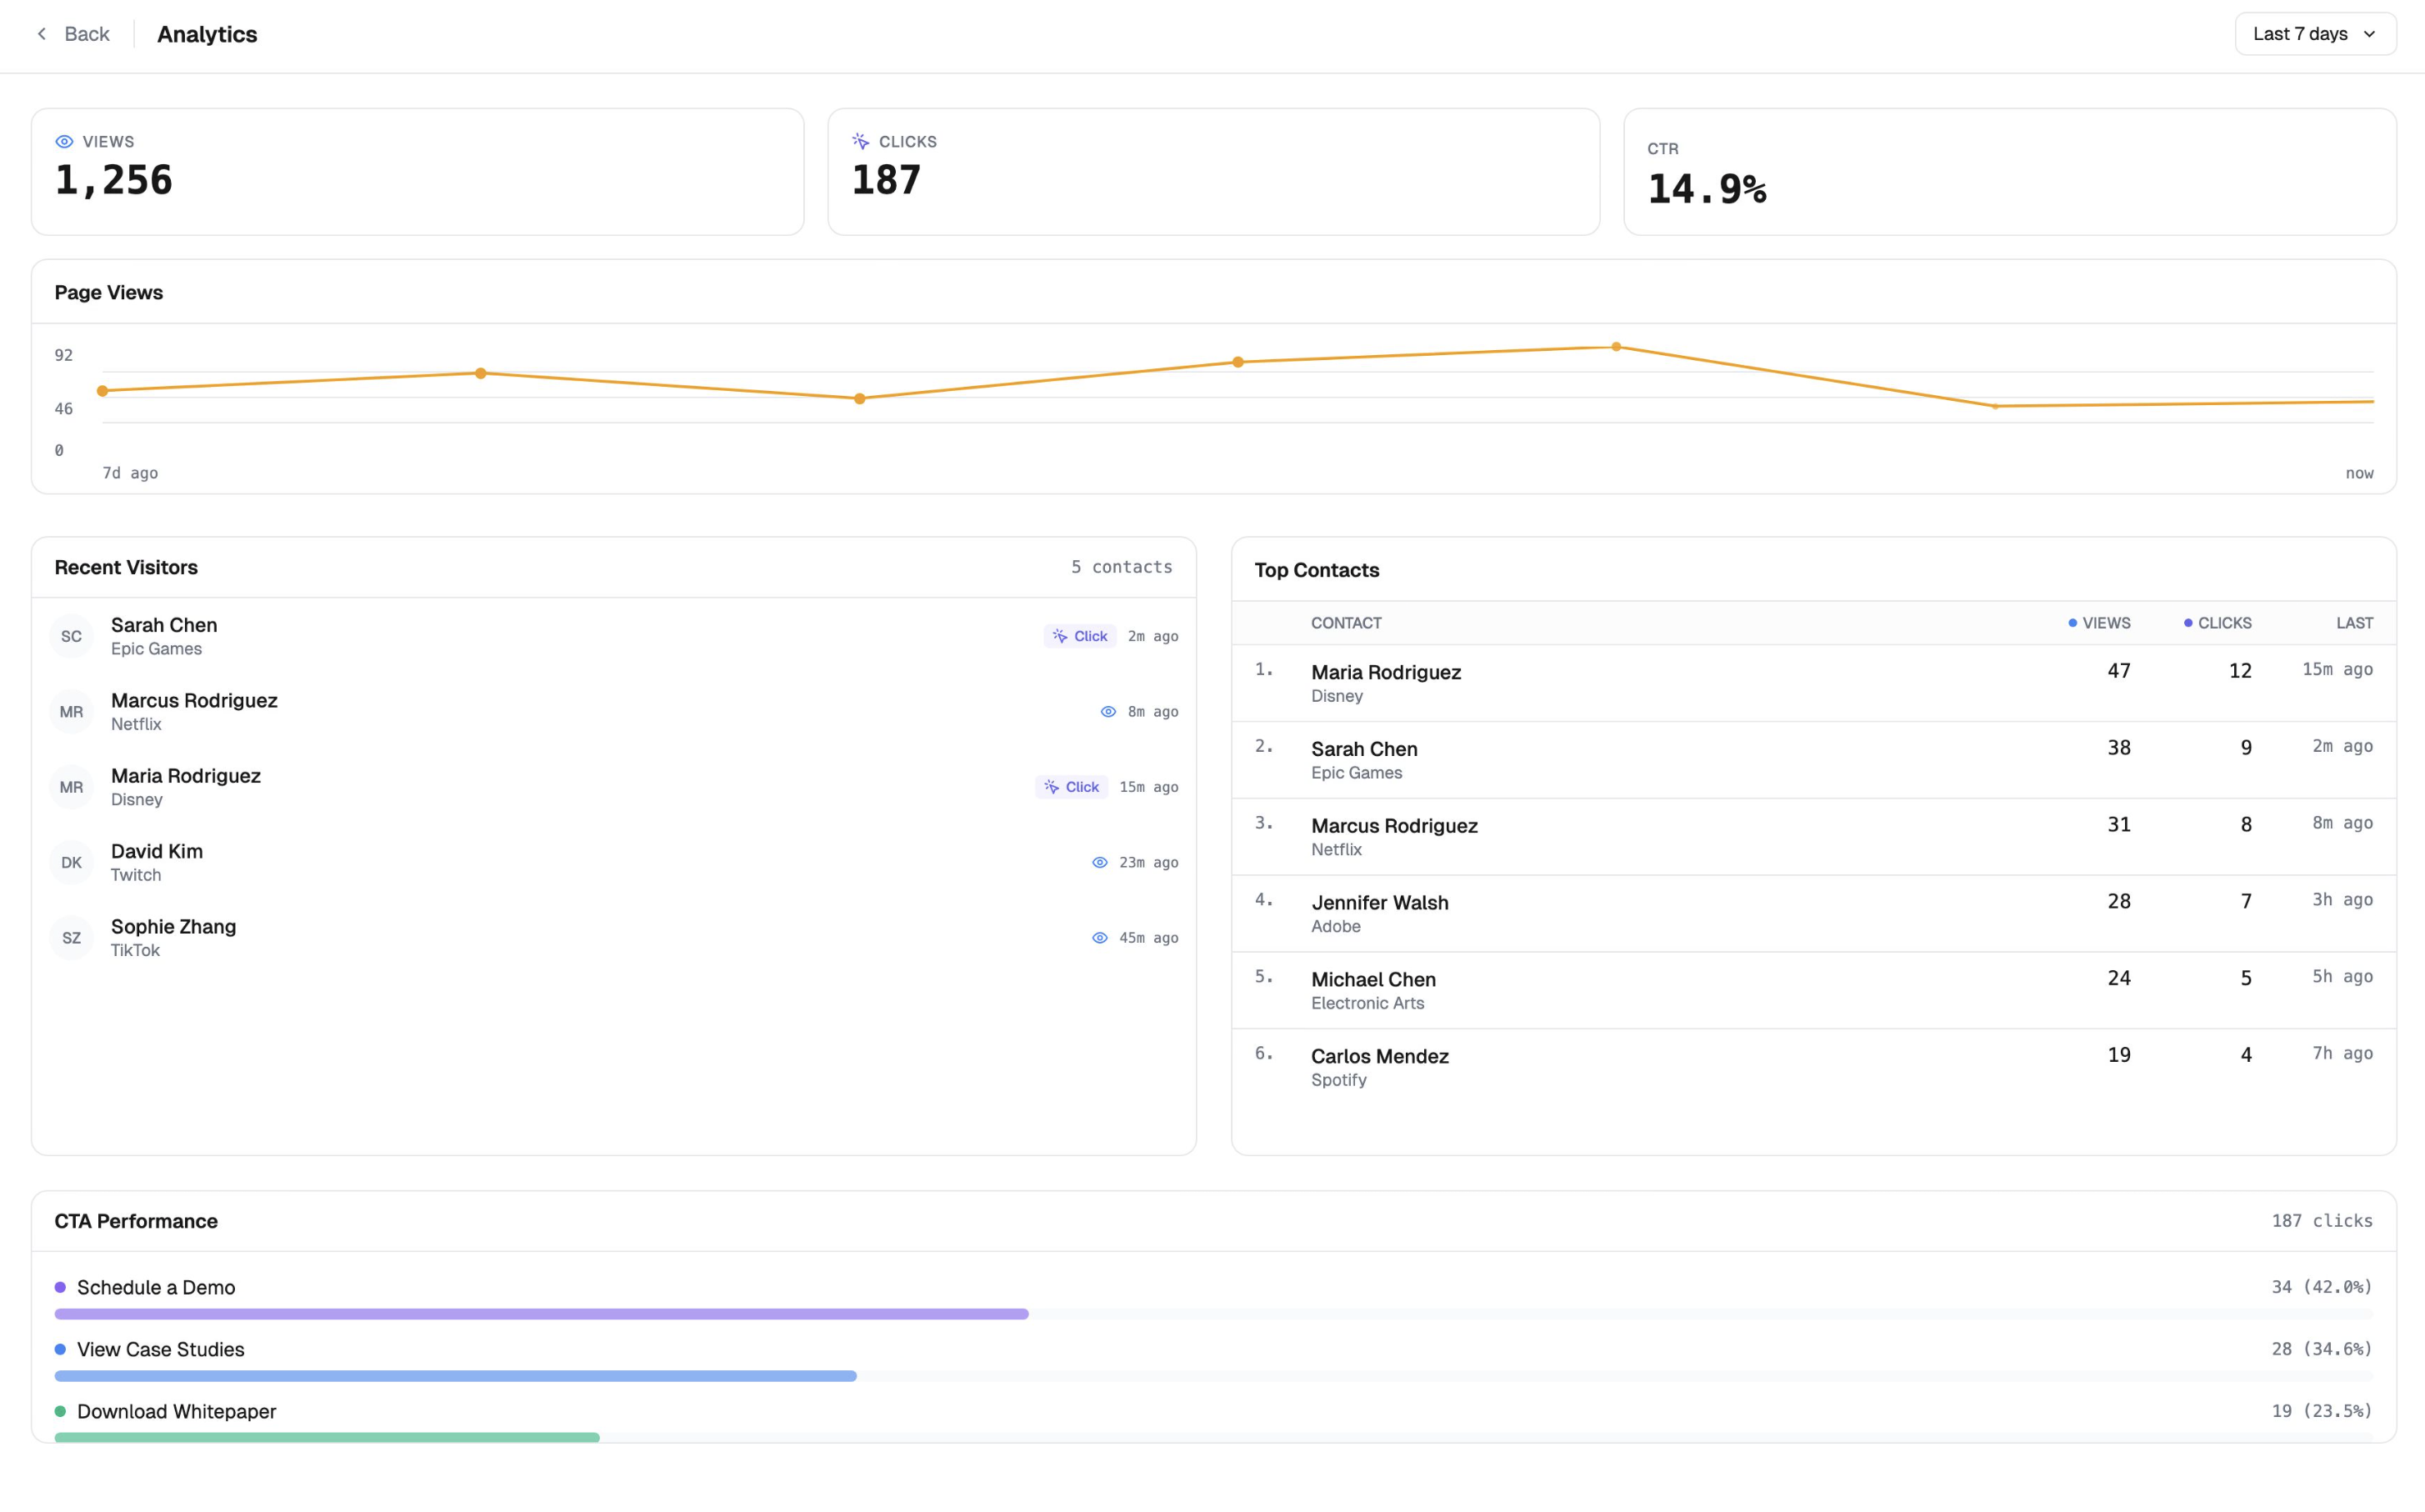
Task: Click the 5 contacts link
Action: pos(1122,566)
